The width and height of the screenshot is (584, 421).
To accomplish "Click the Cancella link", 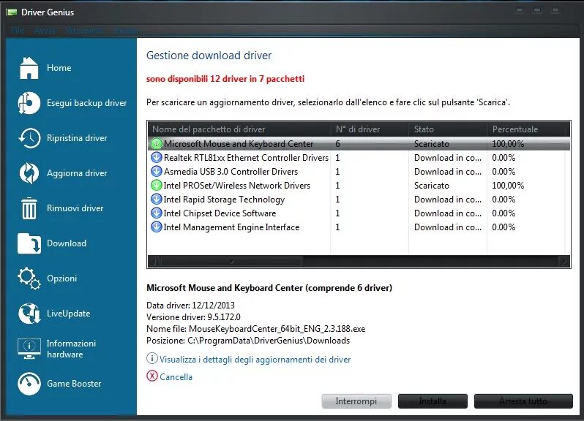I will 176,376.
